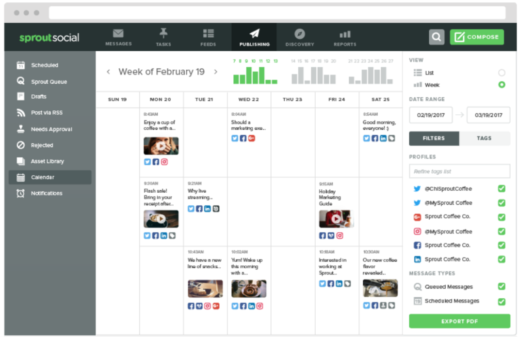Click the coffee video thumbnail on Monday
This screenshot has height=337, width=518.
(x=161, y=146)
